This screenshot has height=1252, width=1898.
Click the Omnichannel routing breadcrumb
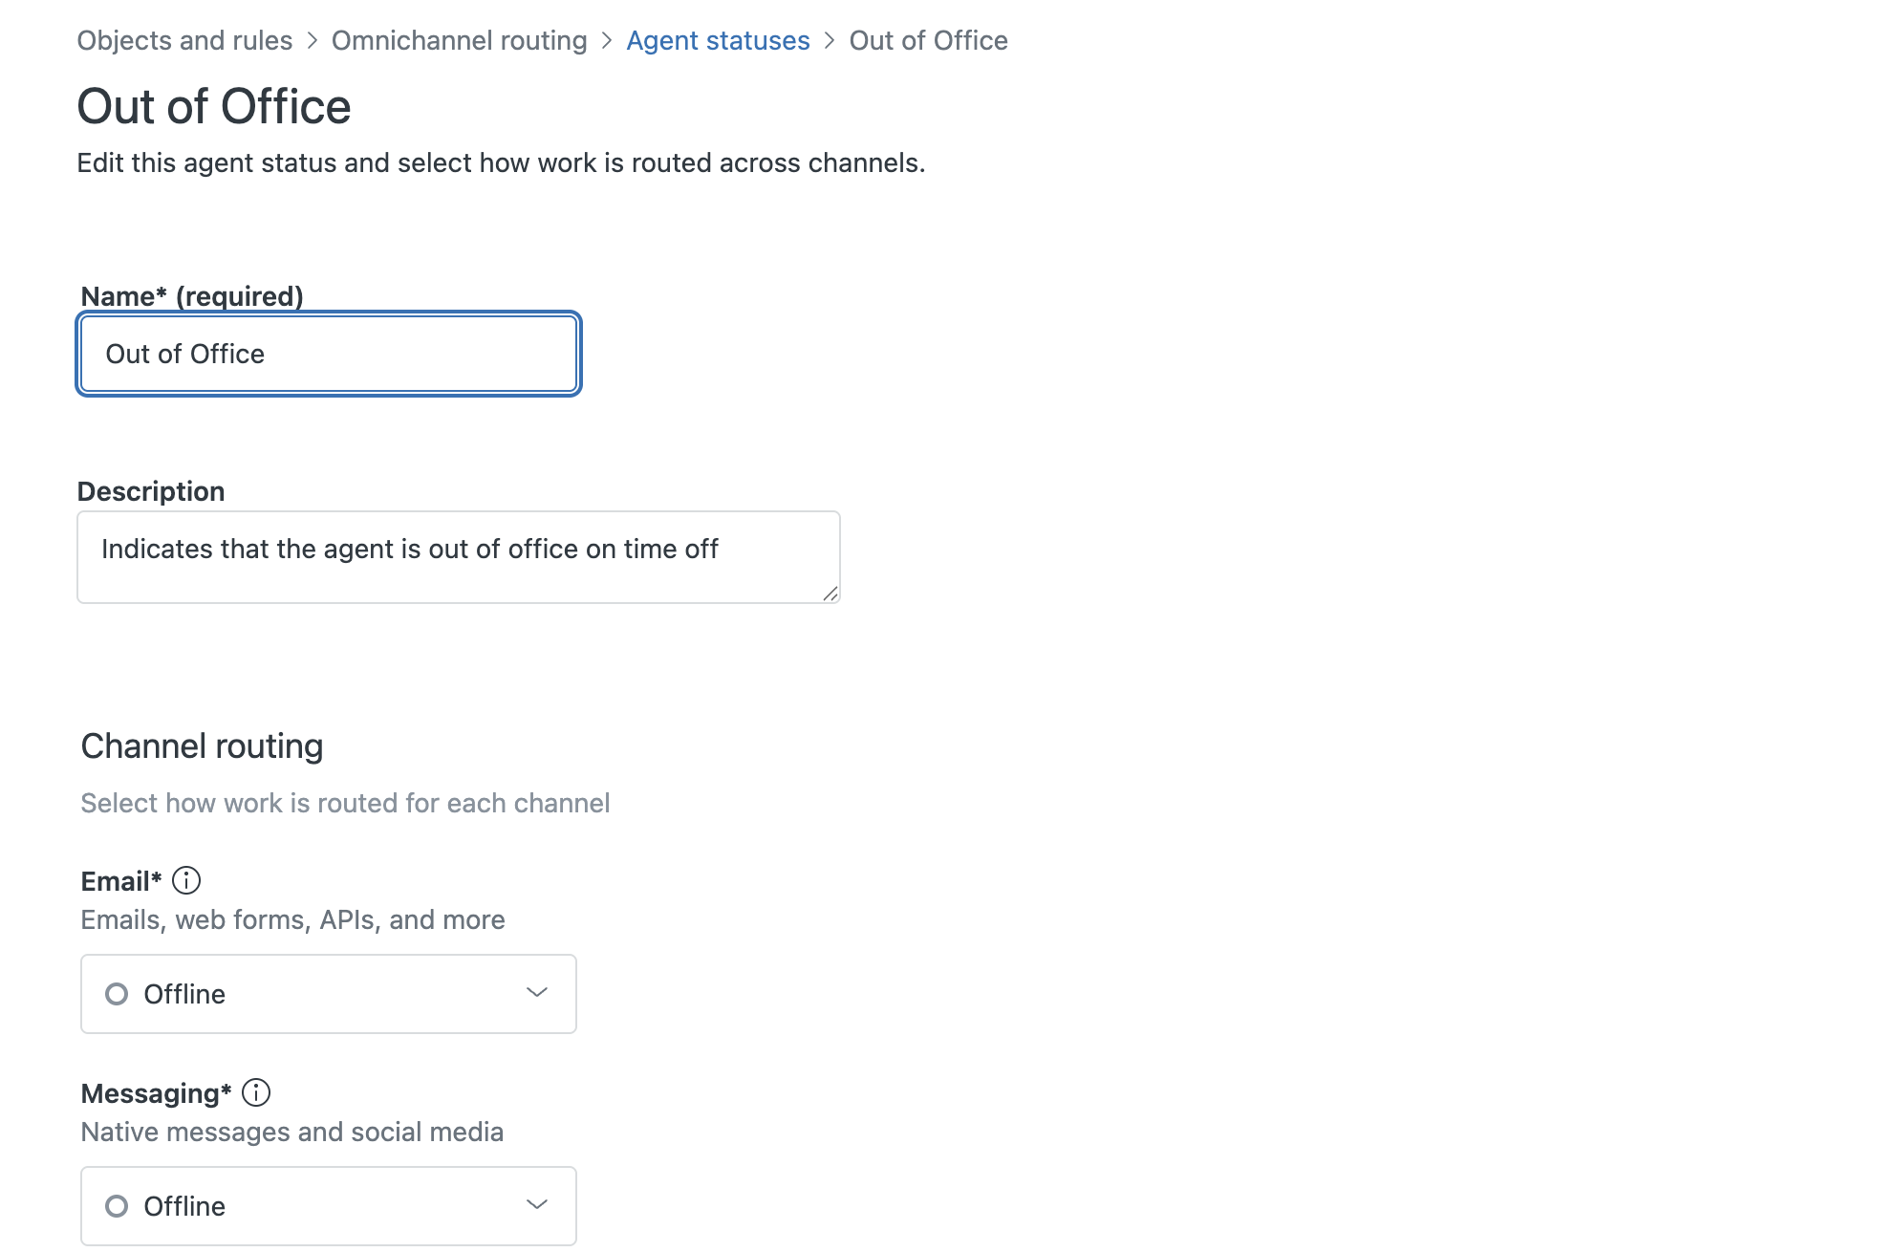(x=459, y=41)
